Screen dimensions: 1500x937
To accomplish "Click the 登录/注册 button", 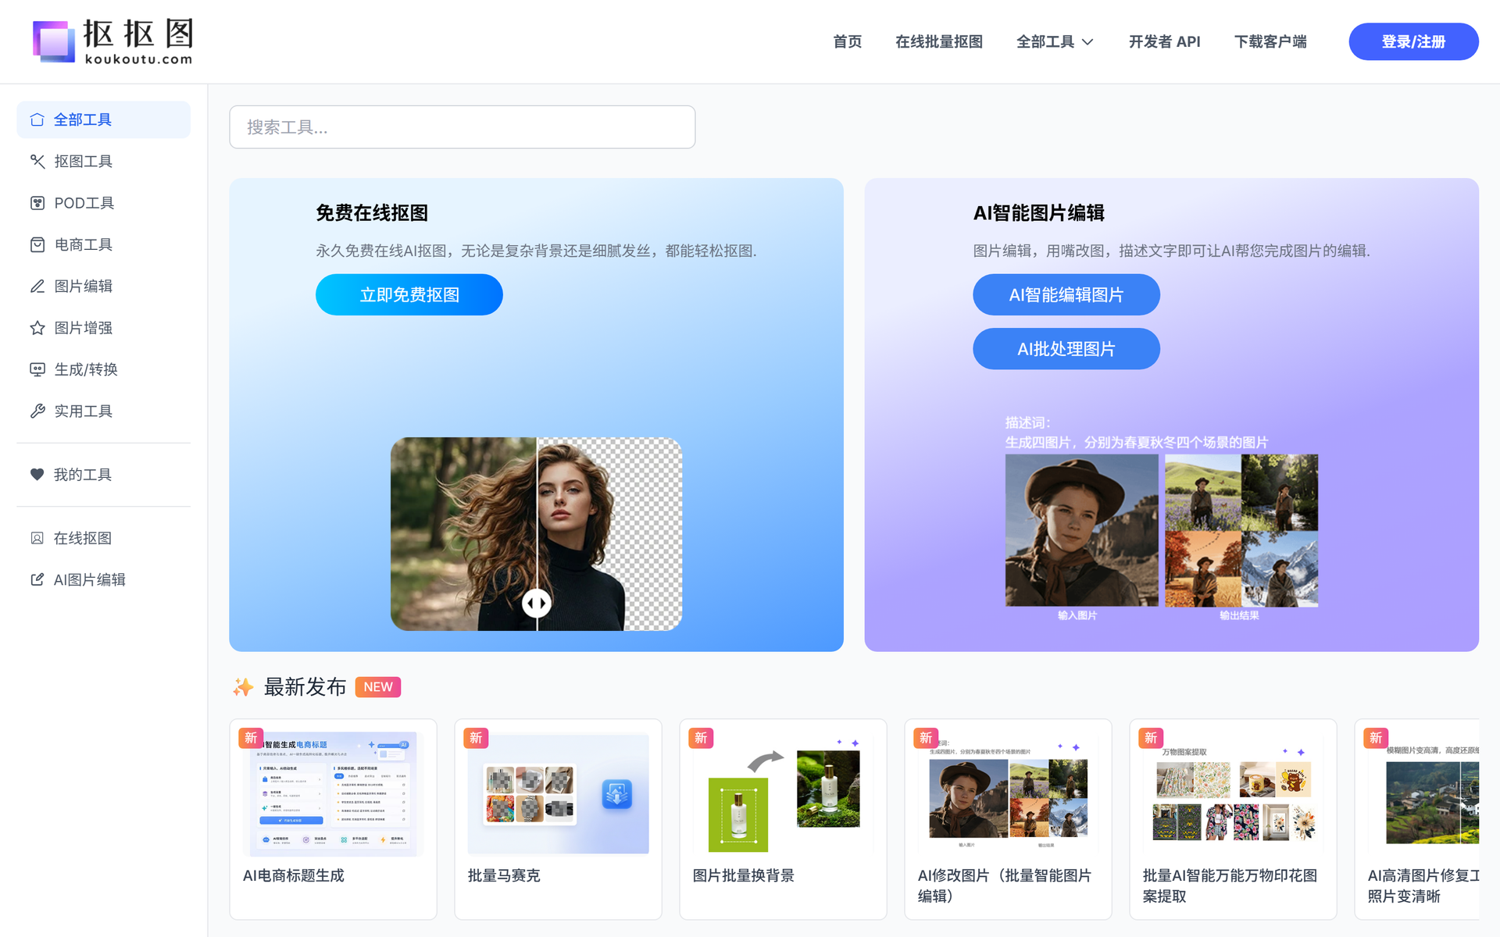I will [x=1413, y=41].
